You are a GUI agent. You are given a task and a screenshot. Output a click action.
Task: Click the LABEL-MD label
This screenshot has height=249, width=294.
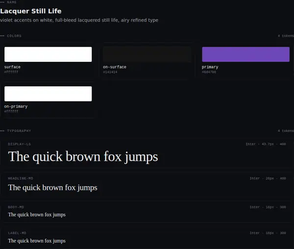[17, 233]
